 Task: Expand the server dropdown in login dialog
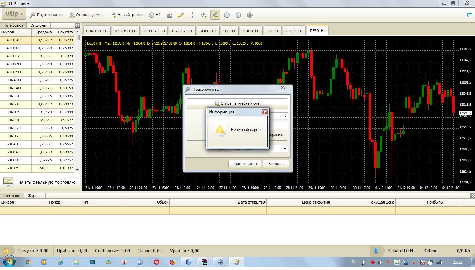pyautogui.click(x=285, y=149)
